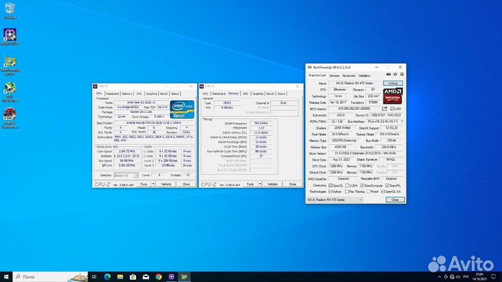Image resolution: width=502 pixels, height=282 pixels.
Task: Open Graphics tab in right CPU-Z window
Action: 258,94
